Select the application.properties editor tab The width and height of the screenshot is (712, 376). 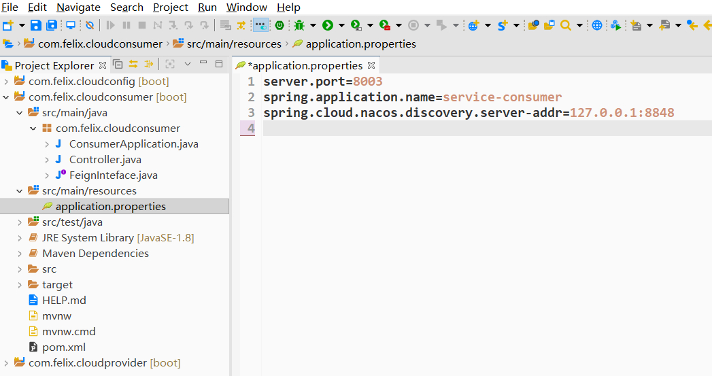305,65
